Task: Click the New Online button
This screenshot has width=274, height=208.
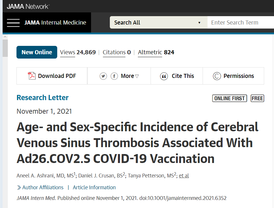Action: [x=37, y=52]
